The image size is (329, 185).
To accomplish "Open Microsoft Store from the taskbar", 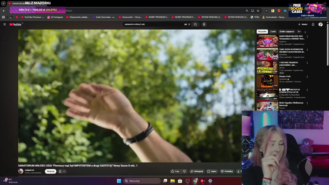I will [x=180, y=181].
